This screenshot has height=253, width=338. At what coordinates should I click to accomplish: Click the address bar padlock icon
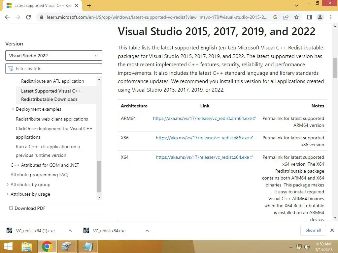(x=42, y=17)
